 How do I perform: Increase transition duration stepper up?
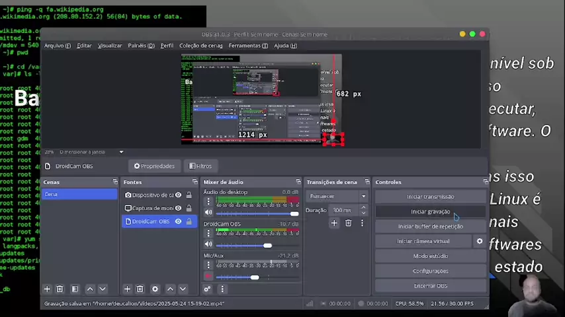364,207
